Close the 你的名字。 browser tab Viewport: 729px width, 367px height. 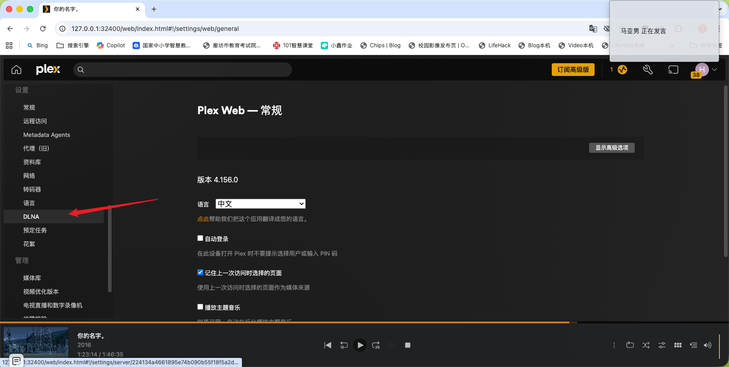pos(138,9)
